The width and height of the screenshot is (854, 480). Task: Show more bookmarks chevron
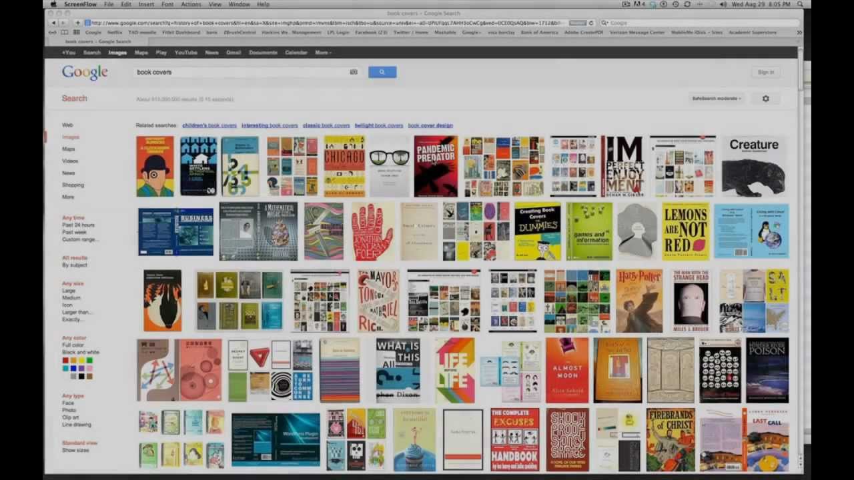coord(799,32)
